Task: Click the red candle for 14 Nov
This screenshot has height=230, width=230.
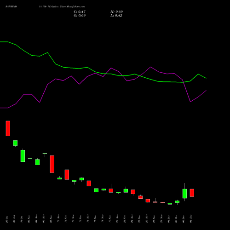Action: [x=89, y=184]
